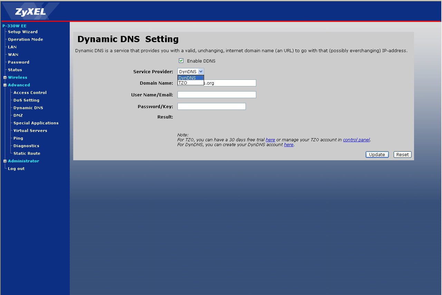This screenshot has width=442, height=295.
Task: Open Virtual Servers page
Action: coord(30,131)
